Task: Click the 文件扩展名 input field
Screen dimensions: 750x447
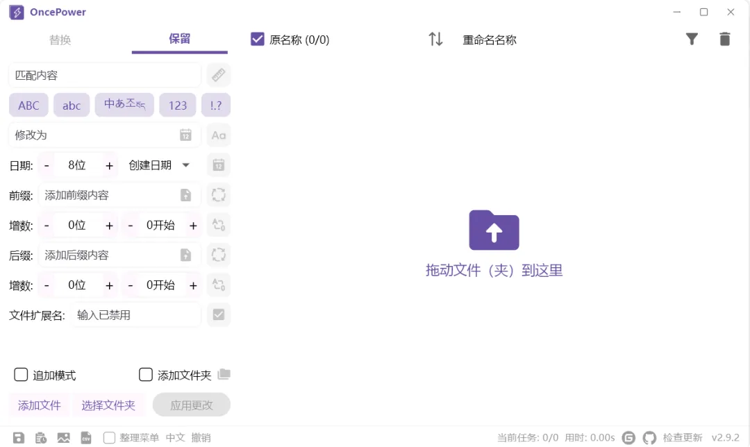Action: (x=136, y=315)
